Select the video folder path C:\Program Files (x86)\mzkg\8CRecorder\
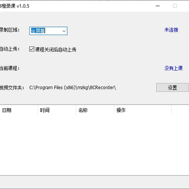Image resolution: width=189 pixels, height=189 pixels. click(x=72, y=88)
